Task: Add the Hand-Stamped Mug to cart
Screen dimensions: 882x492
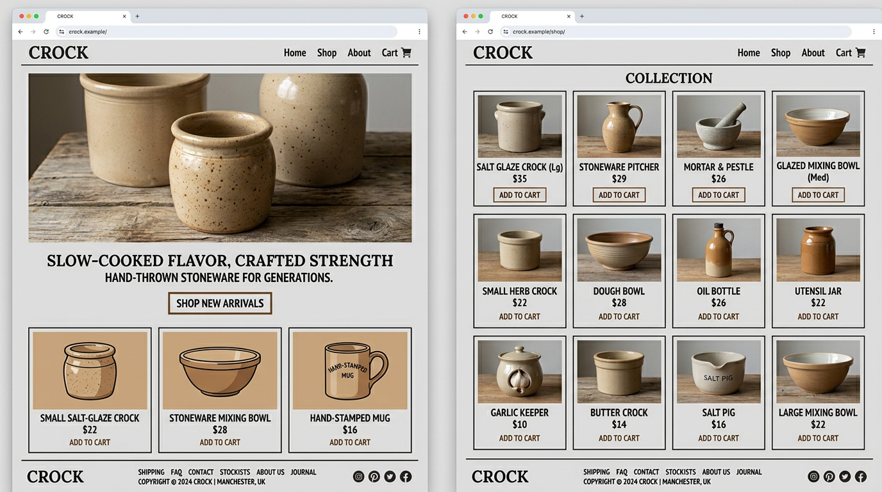Action: coord(349,442)
